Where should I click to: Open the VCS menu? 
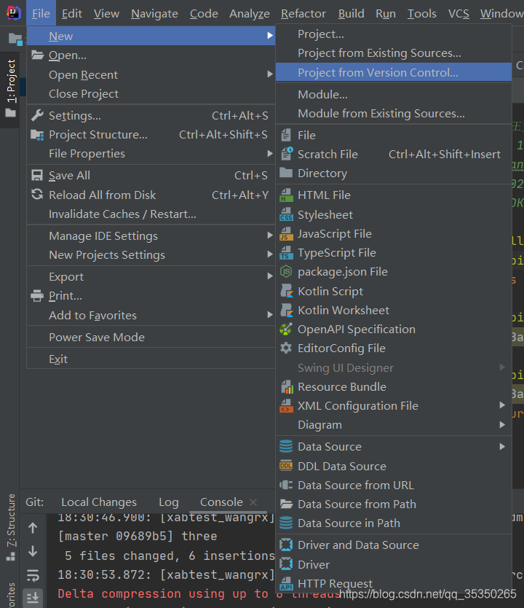tap(458, 14)
